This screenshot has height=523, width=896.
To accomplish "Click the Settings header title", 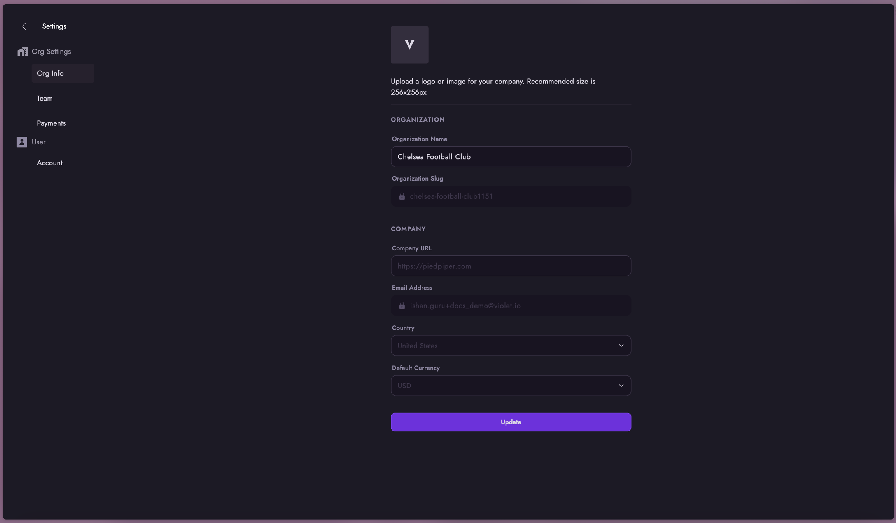I will (54, 26).
